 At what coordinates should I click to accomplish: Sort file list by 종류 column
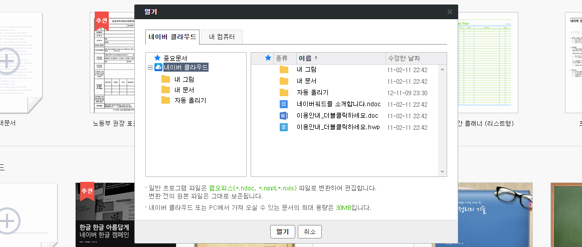[285, 58]
